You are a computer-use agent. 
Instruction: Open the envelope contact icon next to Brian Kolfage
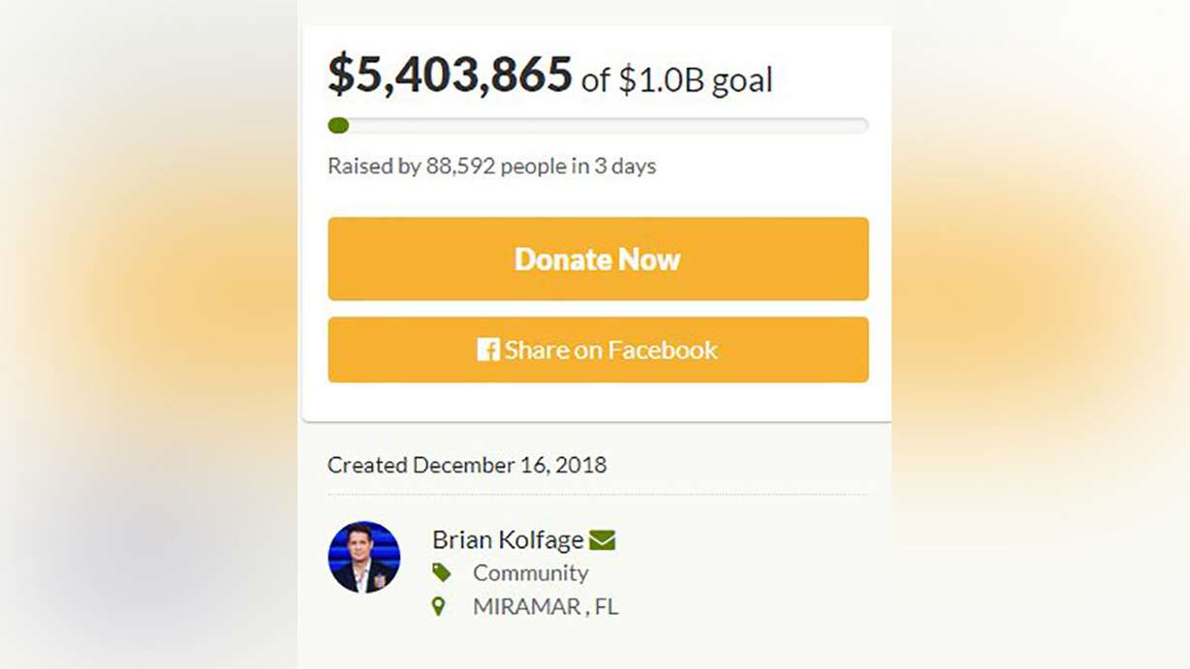point(604,539)
